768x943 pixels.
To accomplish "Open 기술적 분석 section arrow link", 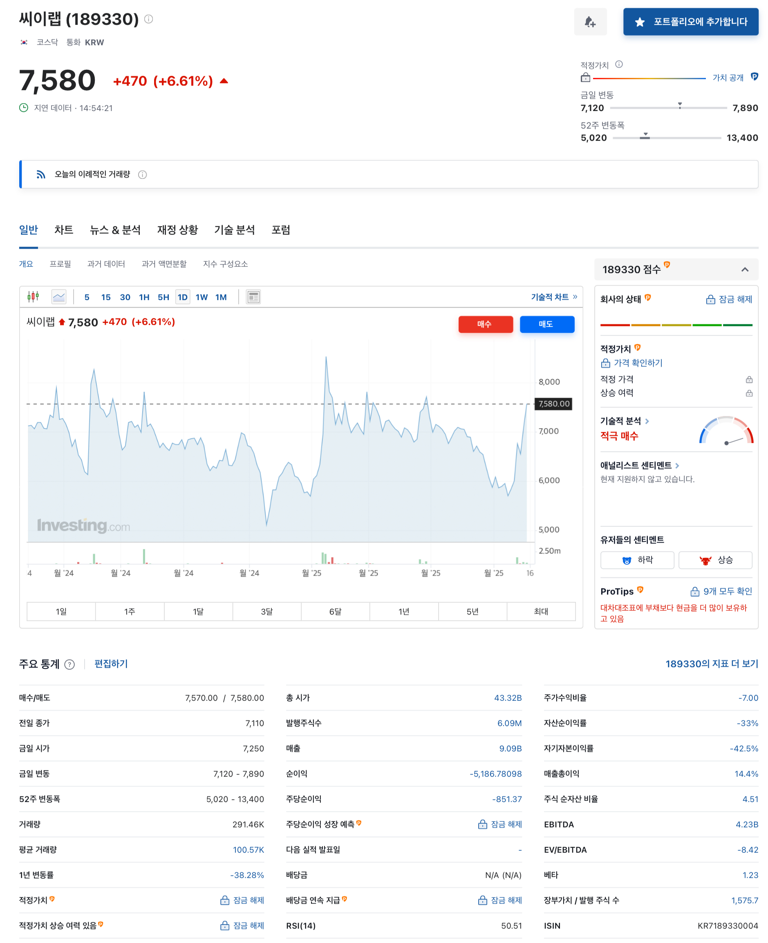I will [647, 421].
